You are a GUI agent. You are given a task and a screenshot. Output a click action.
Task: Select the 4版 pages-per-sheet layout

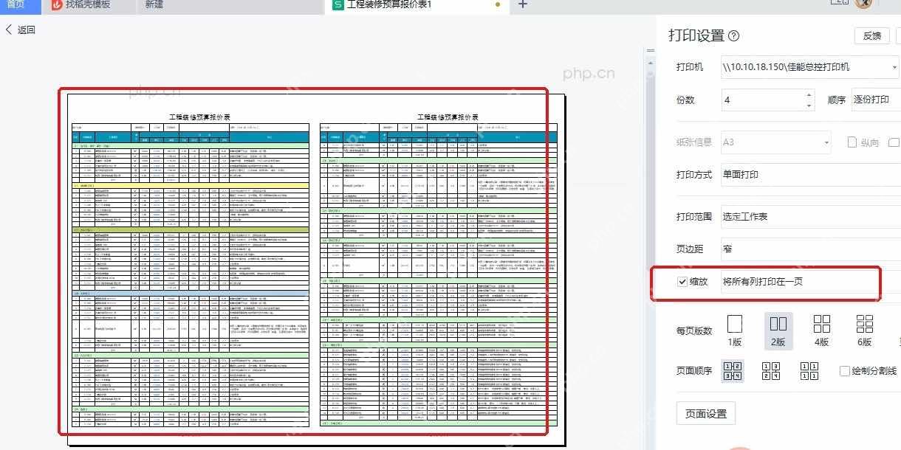coord(821,330)
